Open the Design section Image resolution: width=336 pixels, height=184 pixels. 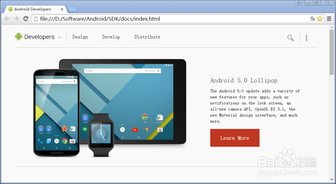[80, 37]
